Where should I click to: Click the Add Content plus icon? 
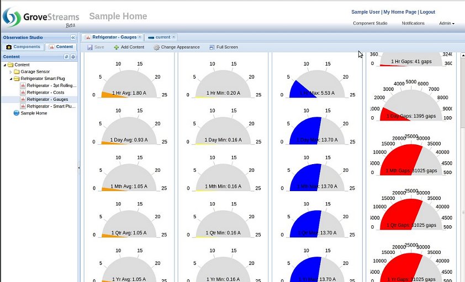(117, 47)
